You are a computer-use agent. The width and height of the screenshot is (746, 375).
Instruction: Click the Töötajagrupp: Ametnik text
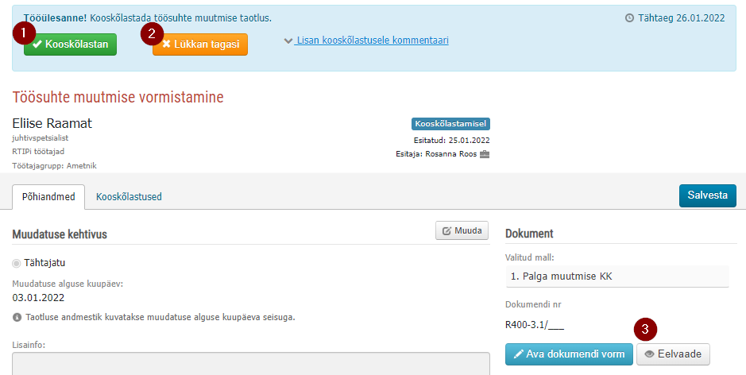pyautogui.click(x=55, y=165)
